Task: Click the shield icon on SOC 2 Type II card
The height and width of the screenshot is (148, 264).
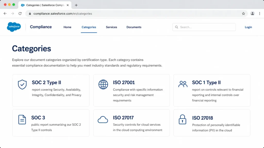Action: 22,84
